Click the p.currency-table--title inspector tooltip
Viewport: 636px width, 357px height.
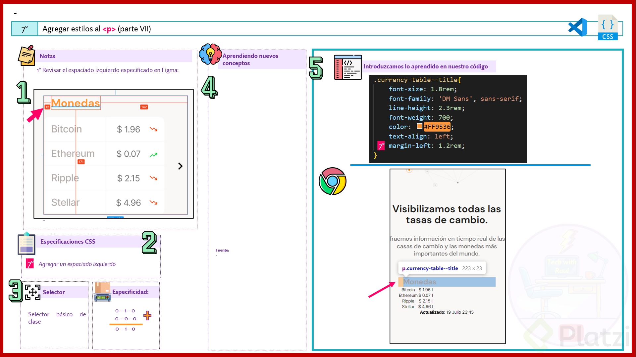click(442, 268)
